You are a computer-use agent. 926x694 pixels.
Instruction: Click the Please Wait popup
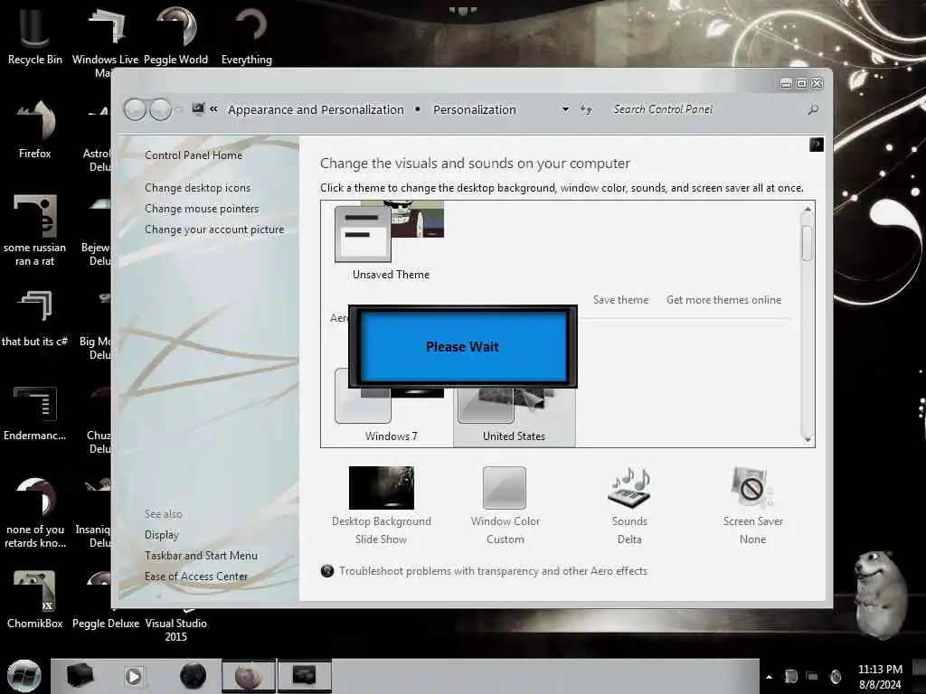(x=462, y=346)
